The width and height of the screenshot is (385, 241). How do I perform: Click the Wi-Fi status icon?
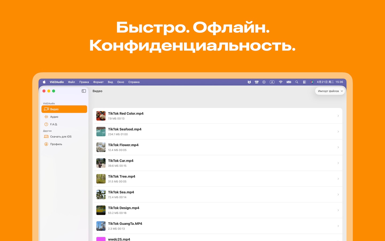pos(280,82)
